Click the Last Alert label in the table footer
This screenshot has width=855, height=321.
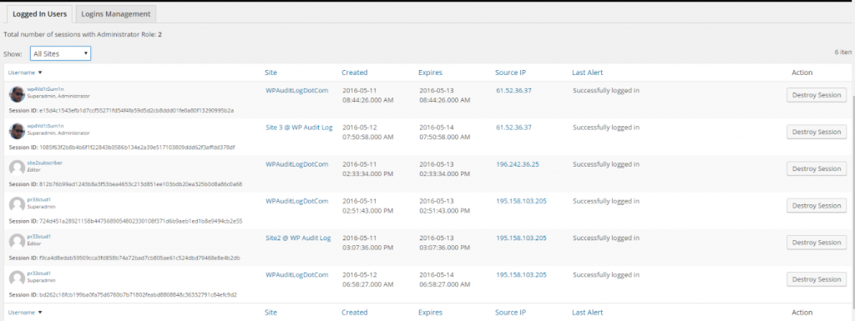pyautogui.click(x=587, y=313)
